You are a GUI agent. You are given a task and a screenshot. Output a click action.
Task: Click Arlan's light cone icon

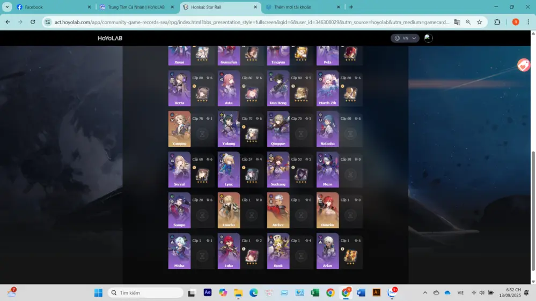(350, 256)
